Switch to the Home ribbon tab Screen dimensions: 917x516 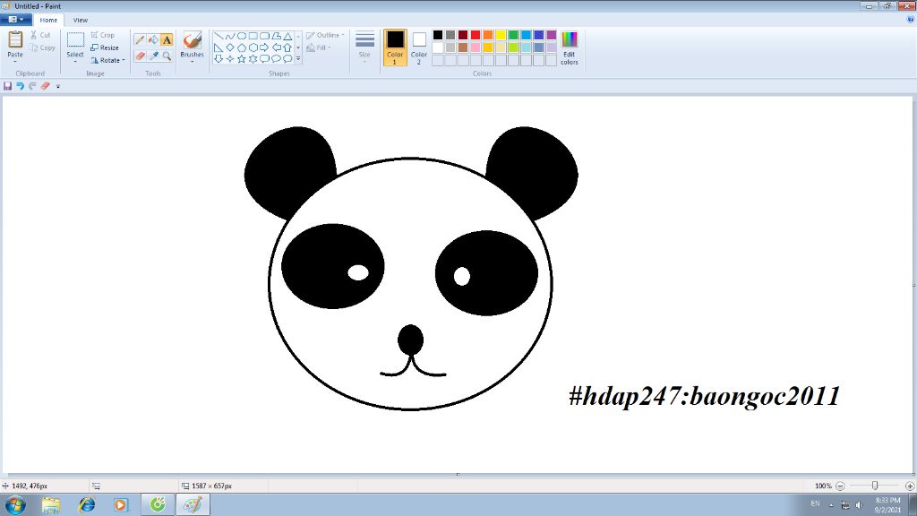pyautogui.click(x=48, y=20)
